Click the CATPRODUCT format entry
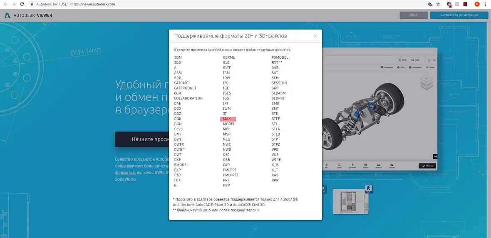 click(x=186, y=88)
